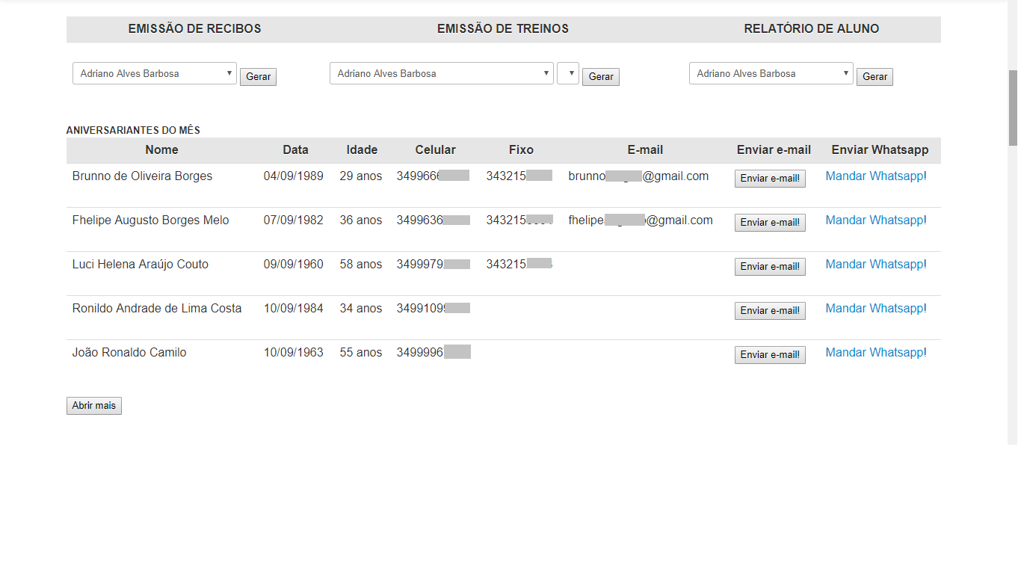The width and height of the screenshot is (1021, 574).
Task: Open the small empty dropdown beside the Treinos student
Action: [x=568, y=73]
